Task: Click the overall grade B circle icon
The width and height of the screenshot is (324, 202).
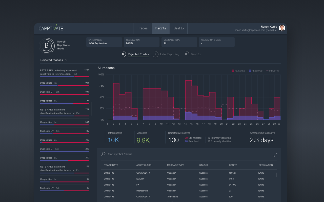Action: tap(47, 46)
